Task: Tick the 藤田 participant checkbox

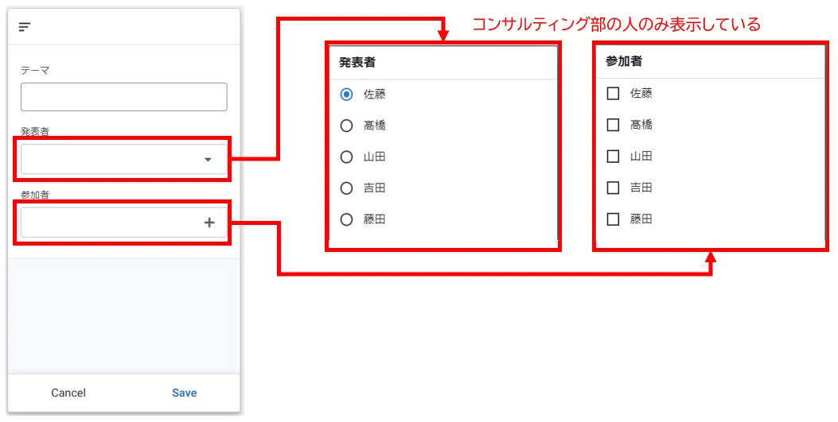Action: (x=613, y=219)
